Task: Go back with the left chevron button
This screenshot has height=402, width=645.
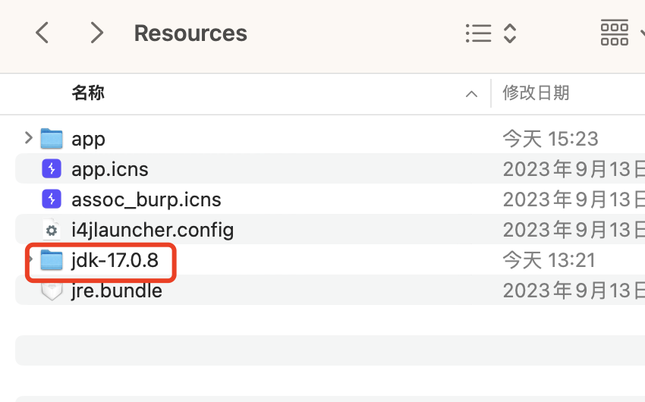Action: tap(42, 33)
